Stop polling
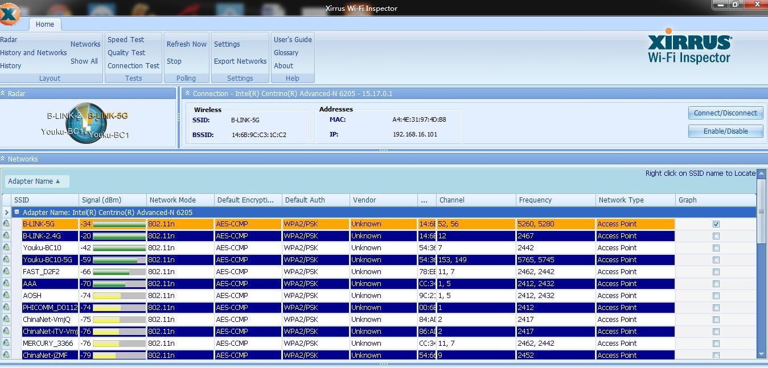This screenshot has height=368, width=768. coord(174,61)
